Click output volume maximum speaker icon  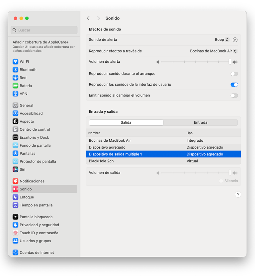click(x=235, y=173)
